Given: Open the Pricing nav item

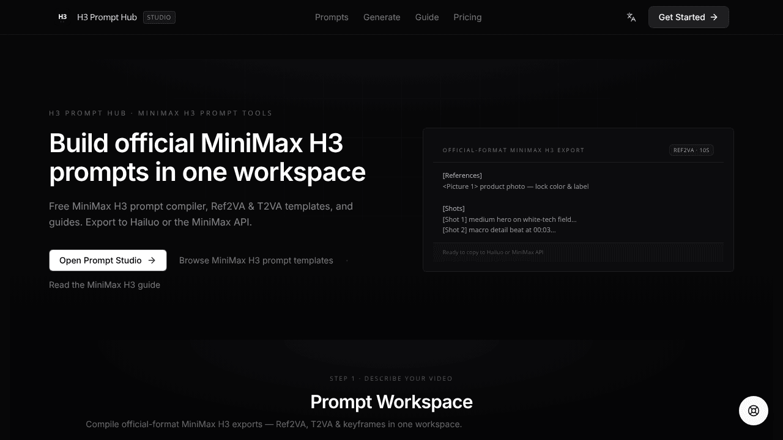Looking at the screenshot, I should coord(467,17).
